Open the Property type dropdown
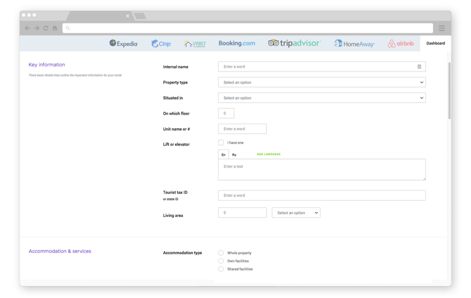This screenshot has height=298, width=471. (x=322, y=82)
